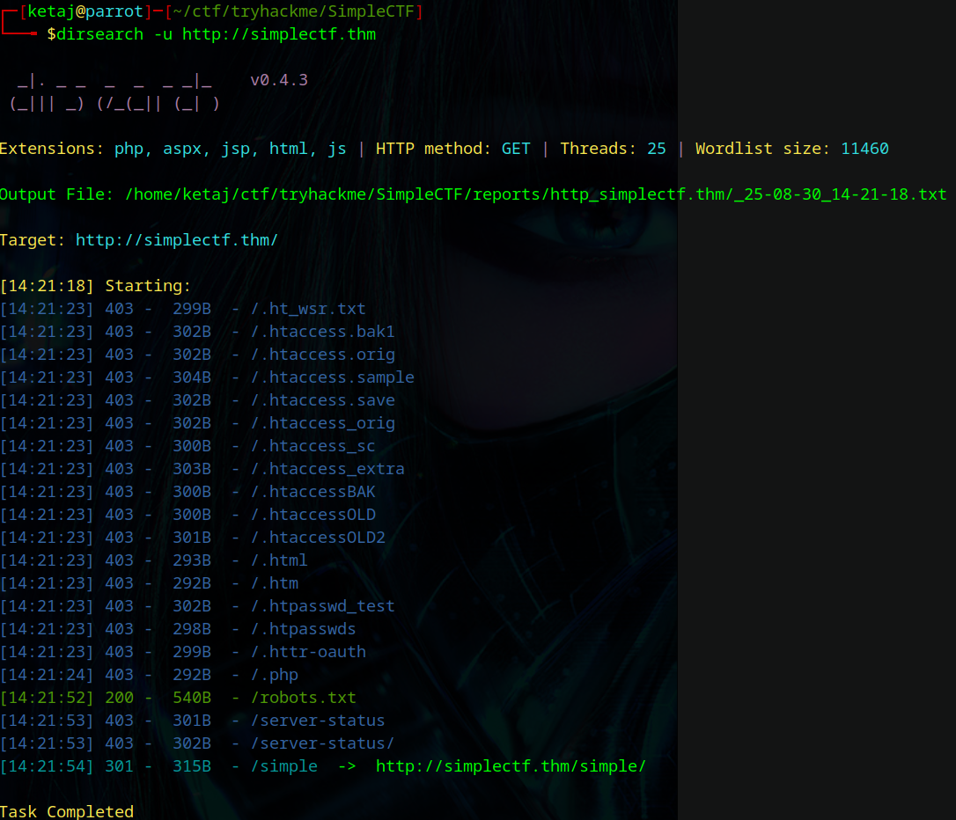Viewport: 956px width, 820px height.
Task: Click the version label v0.4.3
Action: coord(279,80)
